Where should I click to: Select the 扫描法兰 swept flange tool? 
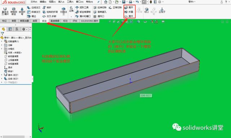[64, 11]
